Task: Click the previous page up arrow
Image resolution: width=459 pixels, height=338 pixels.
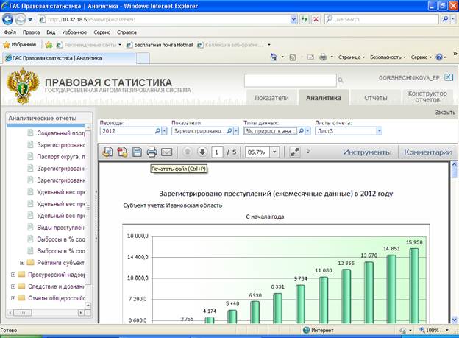Action: click(188, 152)
